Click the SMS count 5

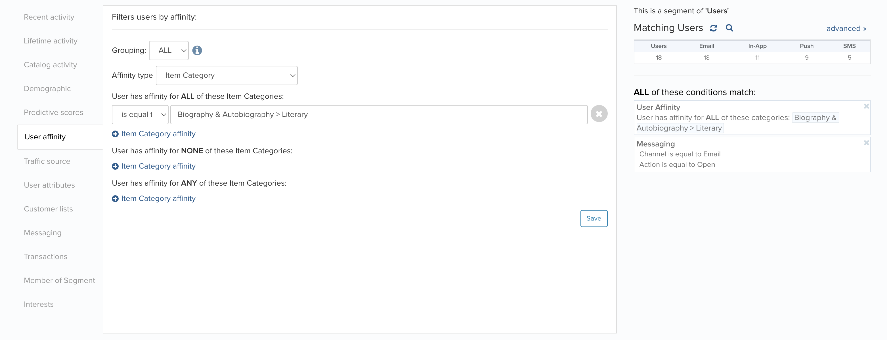[849, 58]
